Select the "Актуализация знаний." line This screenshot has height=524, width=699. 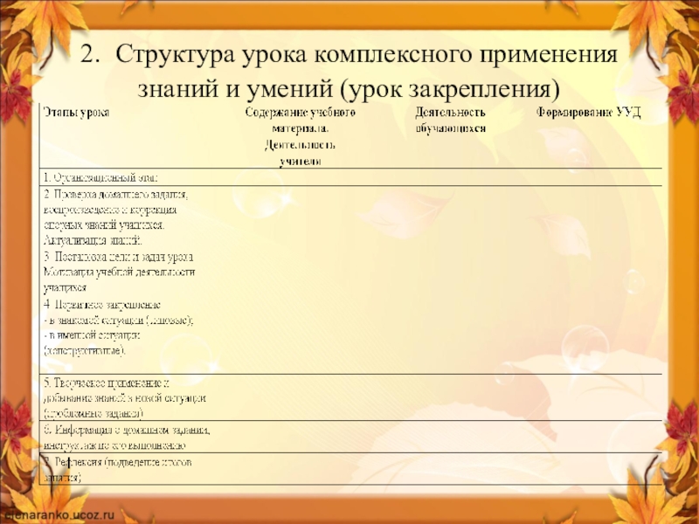(x=93, y=241)
